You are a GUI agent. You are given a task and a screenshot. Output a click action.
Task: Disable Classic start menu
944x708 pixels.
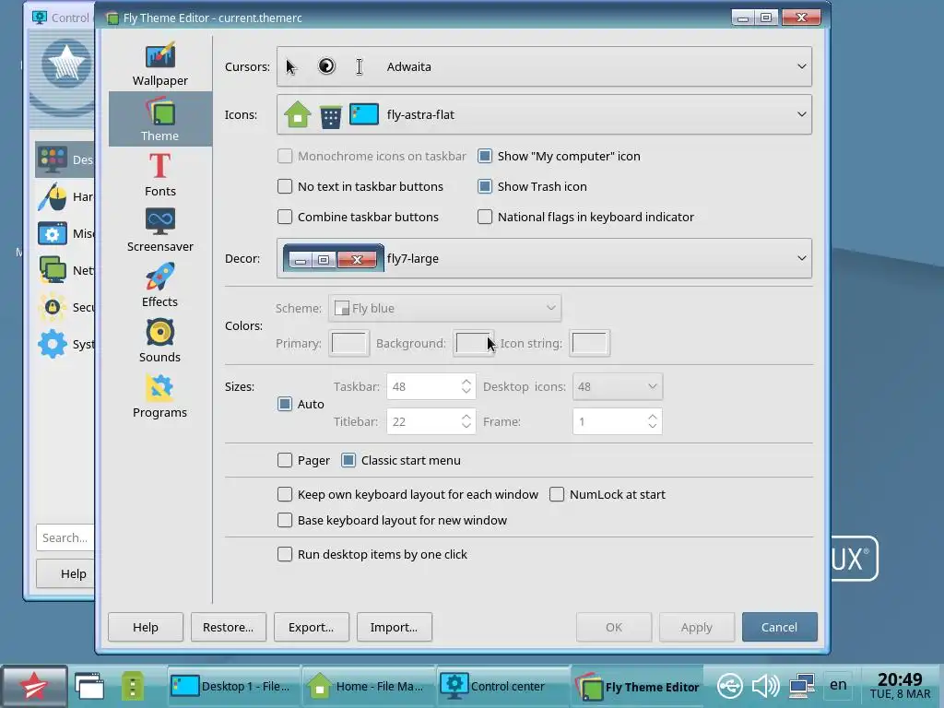[x=348, y=461]
